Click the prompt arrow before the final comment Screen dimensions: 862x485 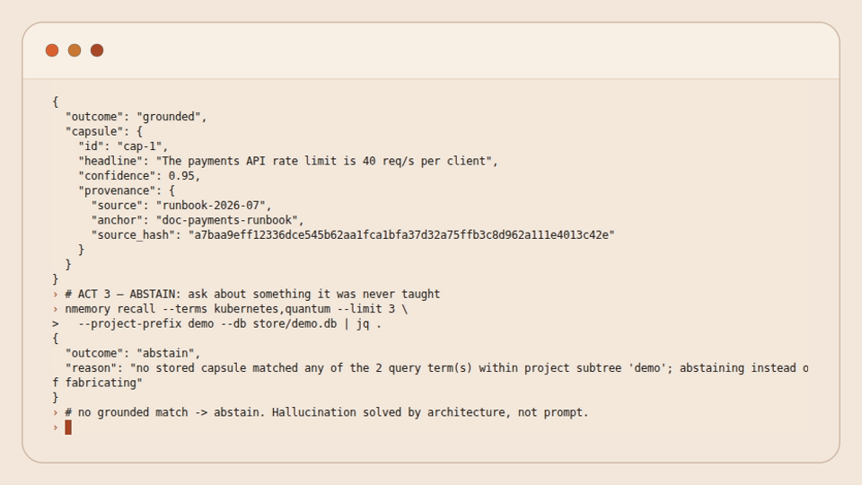[55, 412]
